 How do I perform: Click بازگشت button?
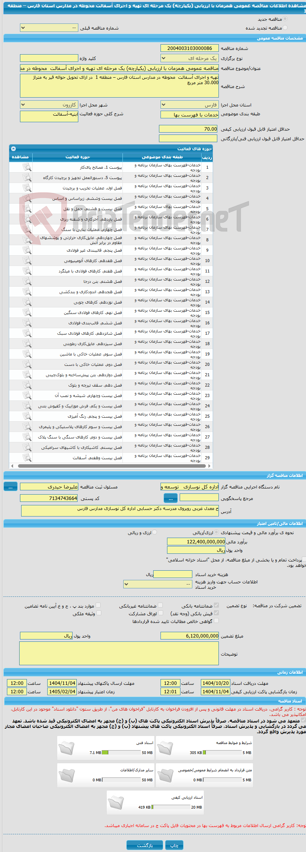point(144,845)
